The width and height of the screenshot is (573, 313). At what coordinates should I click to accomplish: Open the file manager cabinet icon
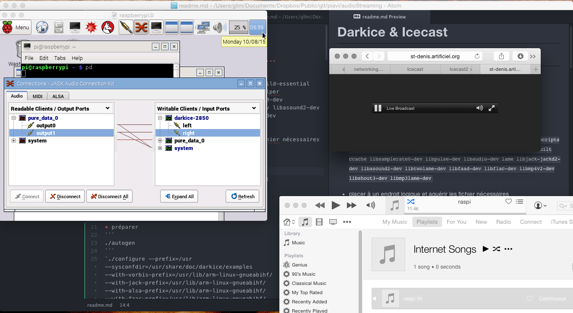[59, 28]
